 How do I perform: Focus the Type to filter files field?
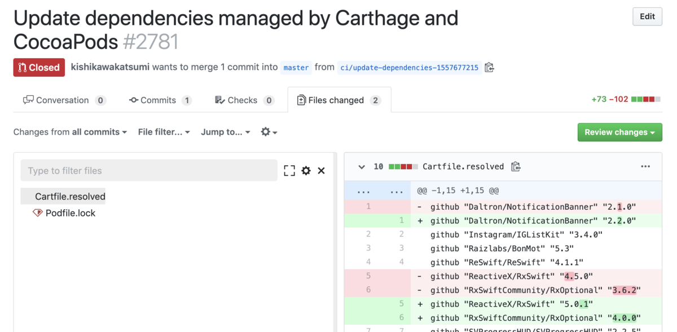click(x=149, y=170)
